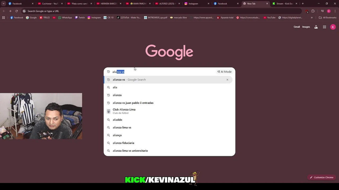This screenshot has height=190, width=339.
Task: Open the Chrome profile avatar in toolbar
Action: click(329, 11)
